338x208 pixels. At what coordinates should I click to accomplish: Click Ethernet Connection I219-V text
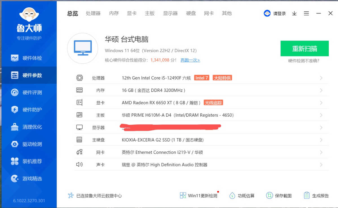162,152
